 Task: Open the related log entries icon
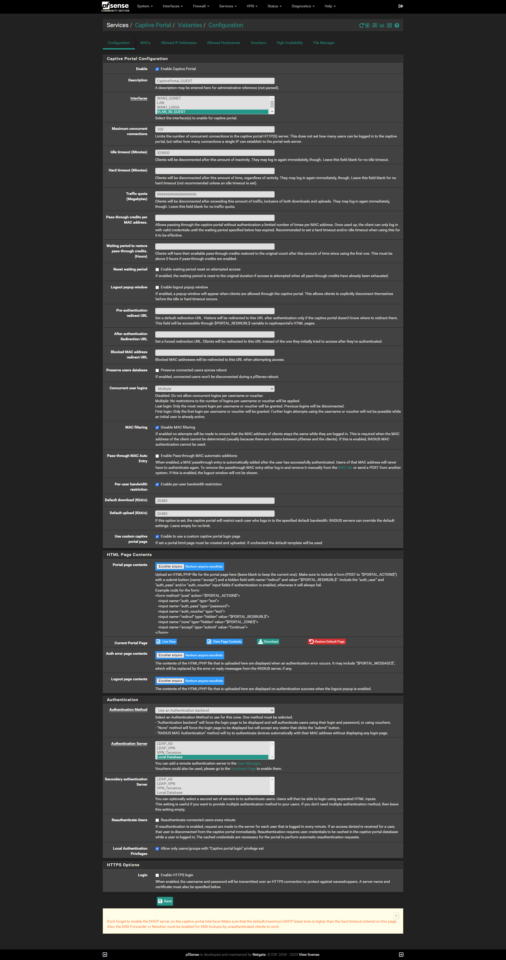pos(389,25)
